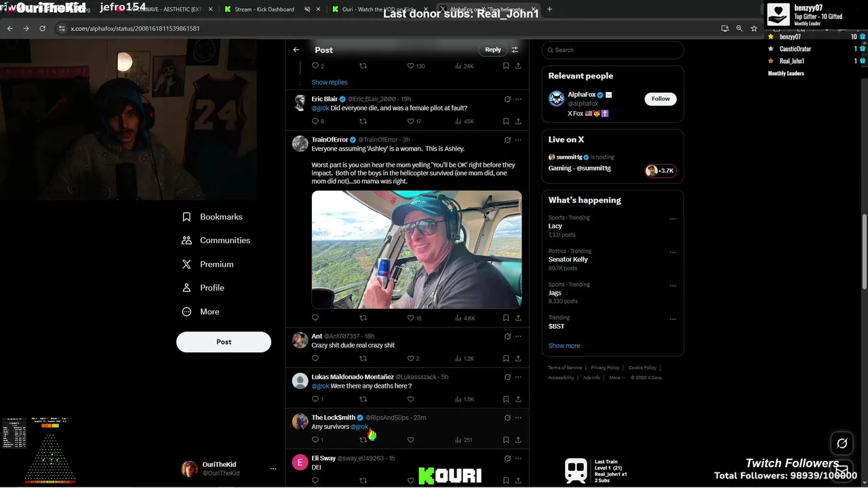The height and width of the screenshot is (488, 868).
Task: Open Premium in the sidebar
Action: point(208,264)
